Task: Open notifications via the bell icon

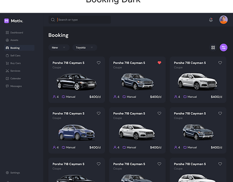Action: coord(211,19)
